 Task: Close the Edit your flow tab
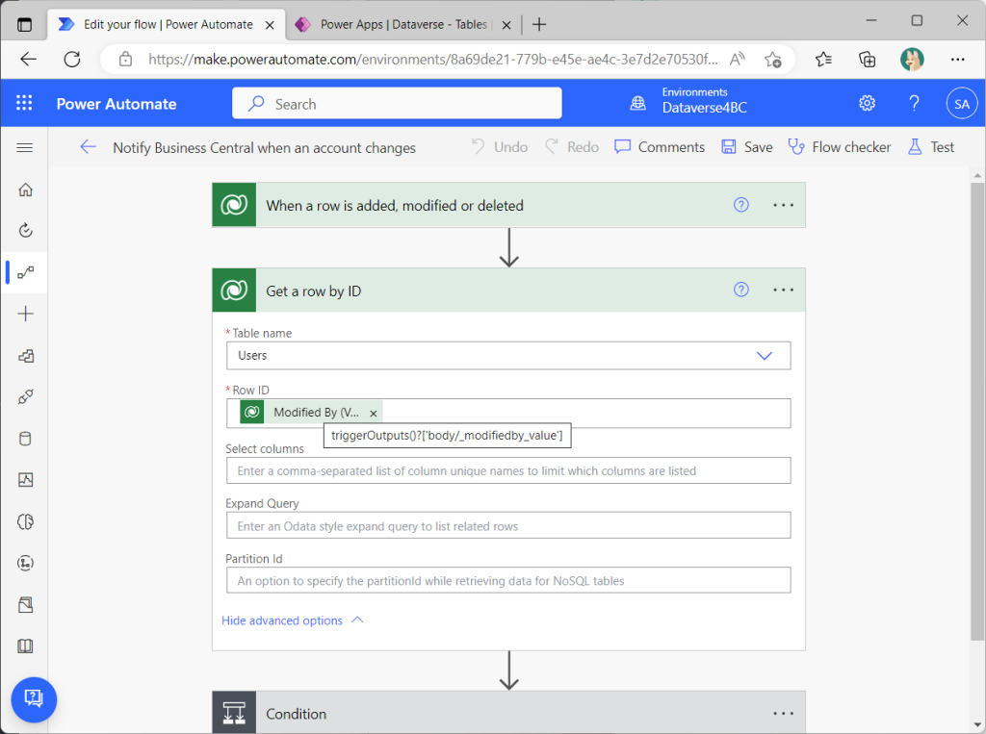pos(270,25)
